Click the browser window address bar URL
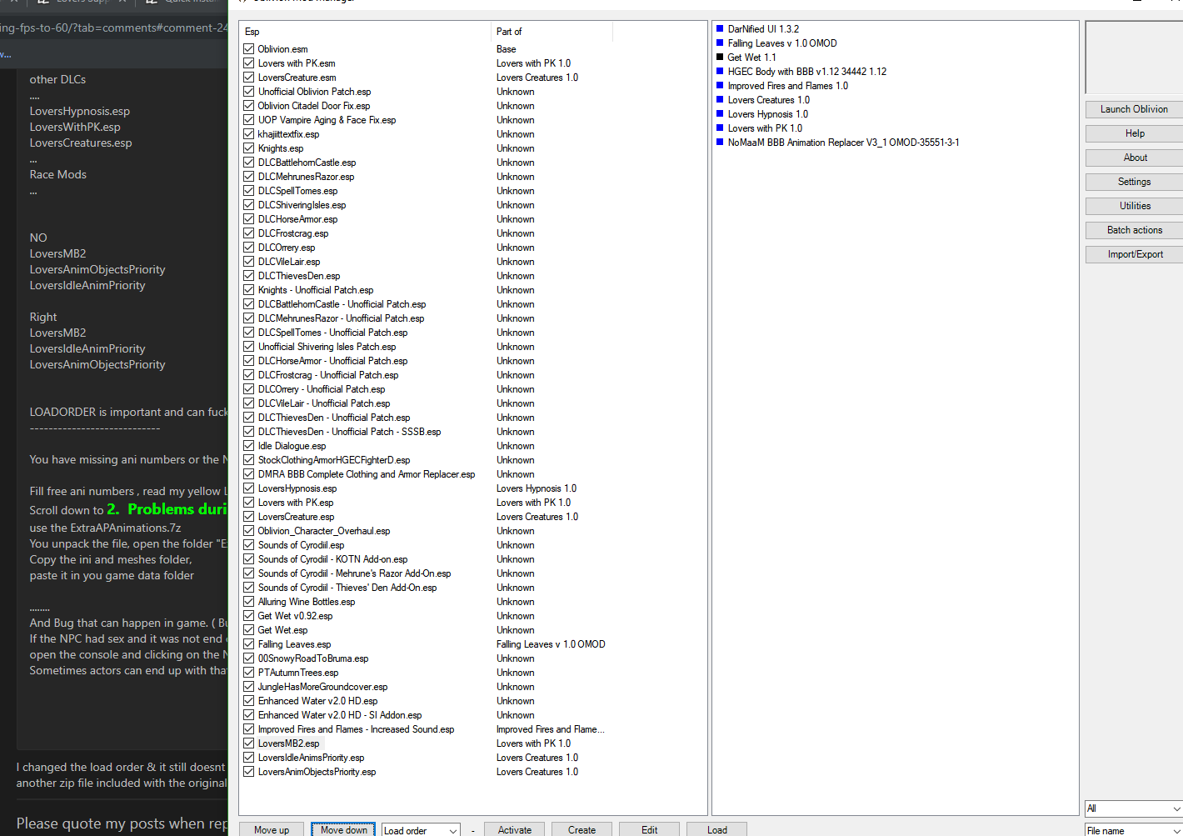Viewport: 1183px width, 836px height. coord(113,28)
